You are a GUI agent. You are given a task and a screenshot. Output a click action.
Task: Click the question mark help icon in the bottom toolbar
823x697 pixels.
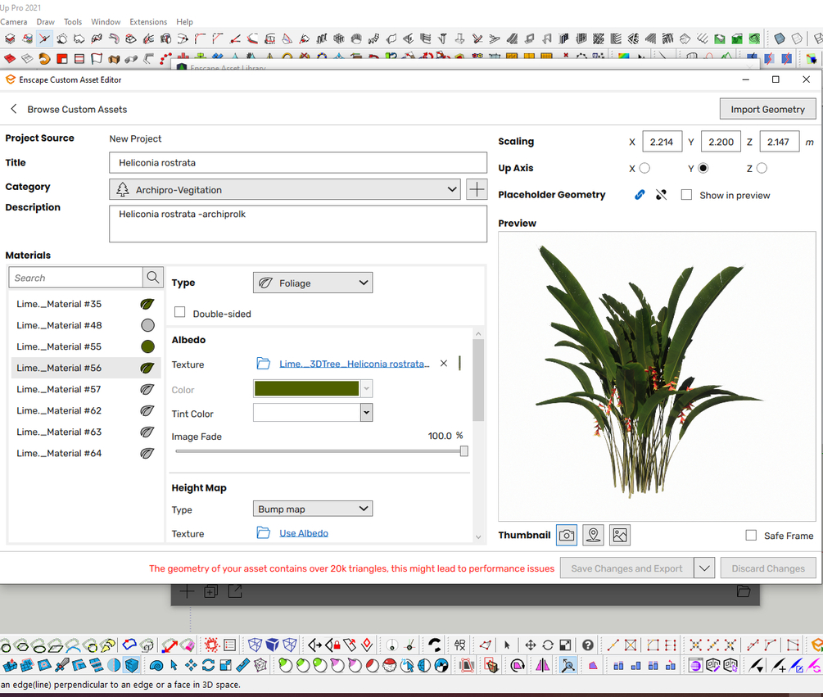pyautogui.click(x=588, y=645)
